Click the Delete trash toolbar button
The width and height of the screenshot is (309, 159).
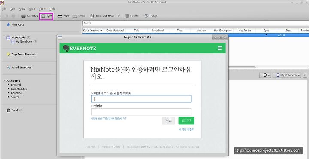point(132,16)
